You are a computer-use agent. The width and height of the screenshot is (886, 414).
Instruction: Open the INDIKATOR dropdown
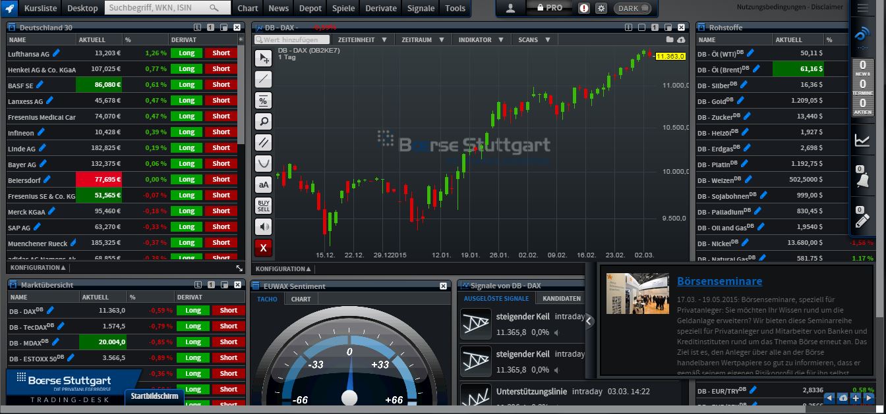click(481, 39)
